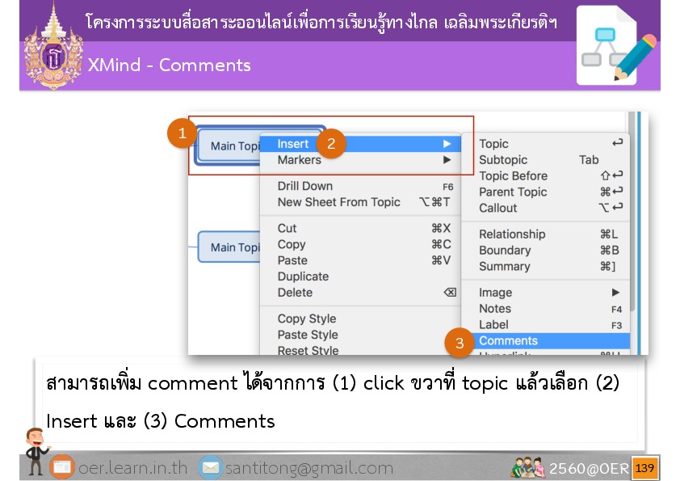The width and height of the screenshot is (680, 481).
Task: Click the santitong@gmail.com email address
Action: click(309, 468)
